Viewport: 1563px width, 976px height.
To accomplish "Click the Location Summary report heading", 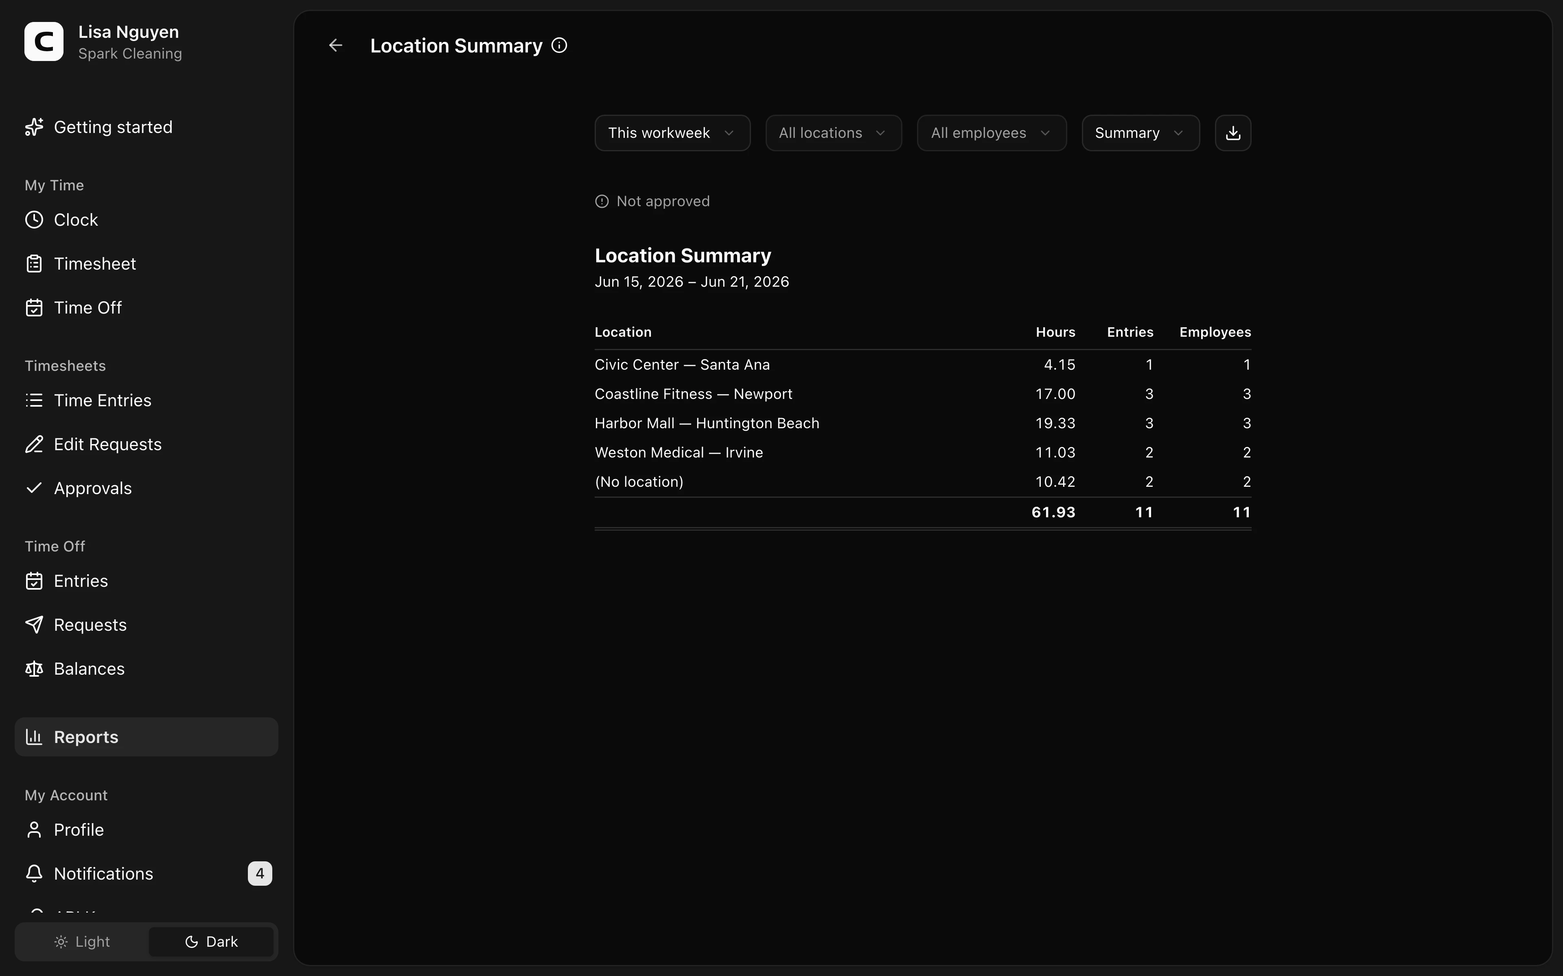I will tap(683, 256).
